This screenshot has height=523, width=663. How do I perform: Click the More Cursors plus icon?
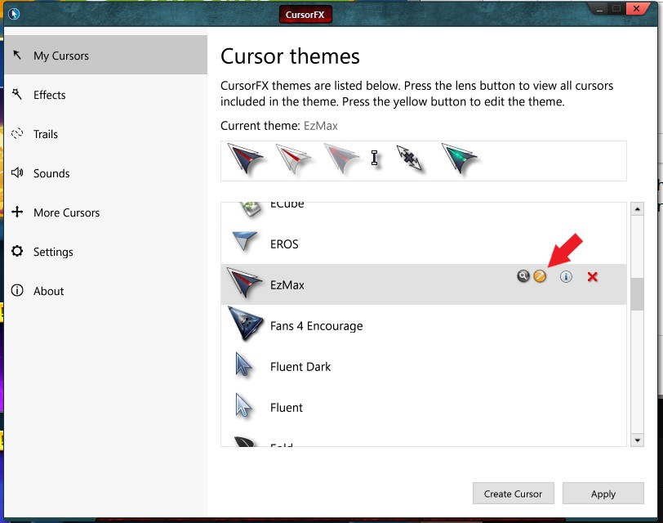click(x=17, y=212)
